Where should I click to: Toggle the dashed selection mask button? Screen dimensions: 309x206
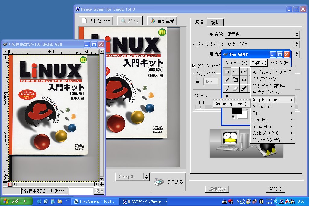pyautogui.click(x=5, y=184)
